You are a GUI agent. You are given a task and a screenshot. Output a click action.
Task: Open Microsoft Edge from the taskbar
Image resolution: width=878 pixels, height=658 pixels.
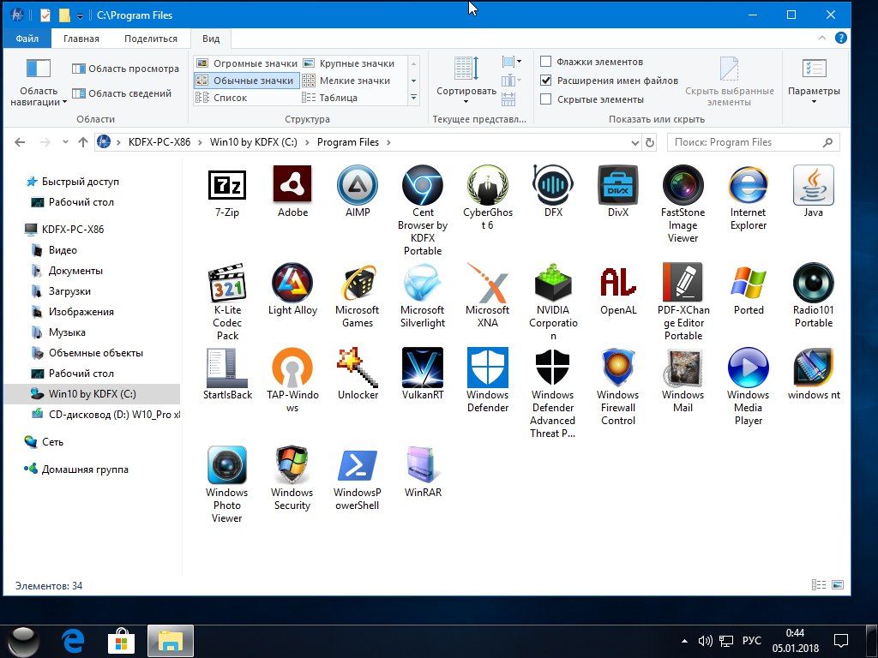pyautogui.click(x=74, y=640)
